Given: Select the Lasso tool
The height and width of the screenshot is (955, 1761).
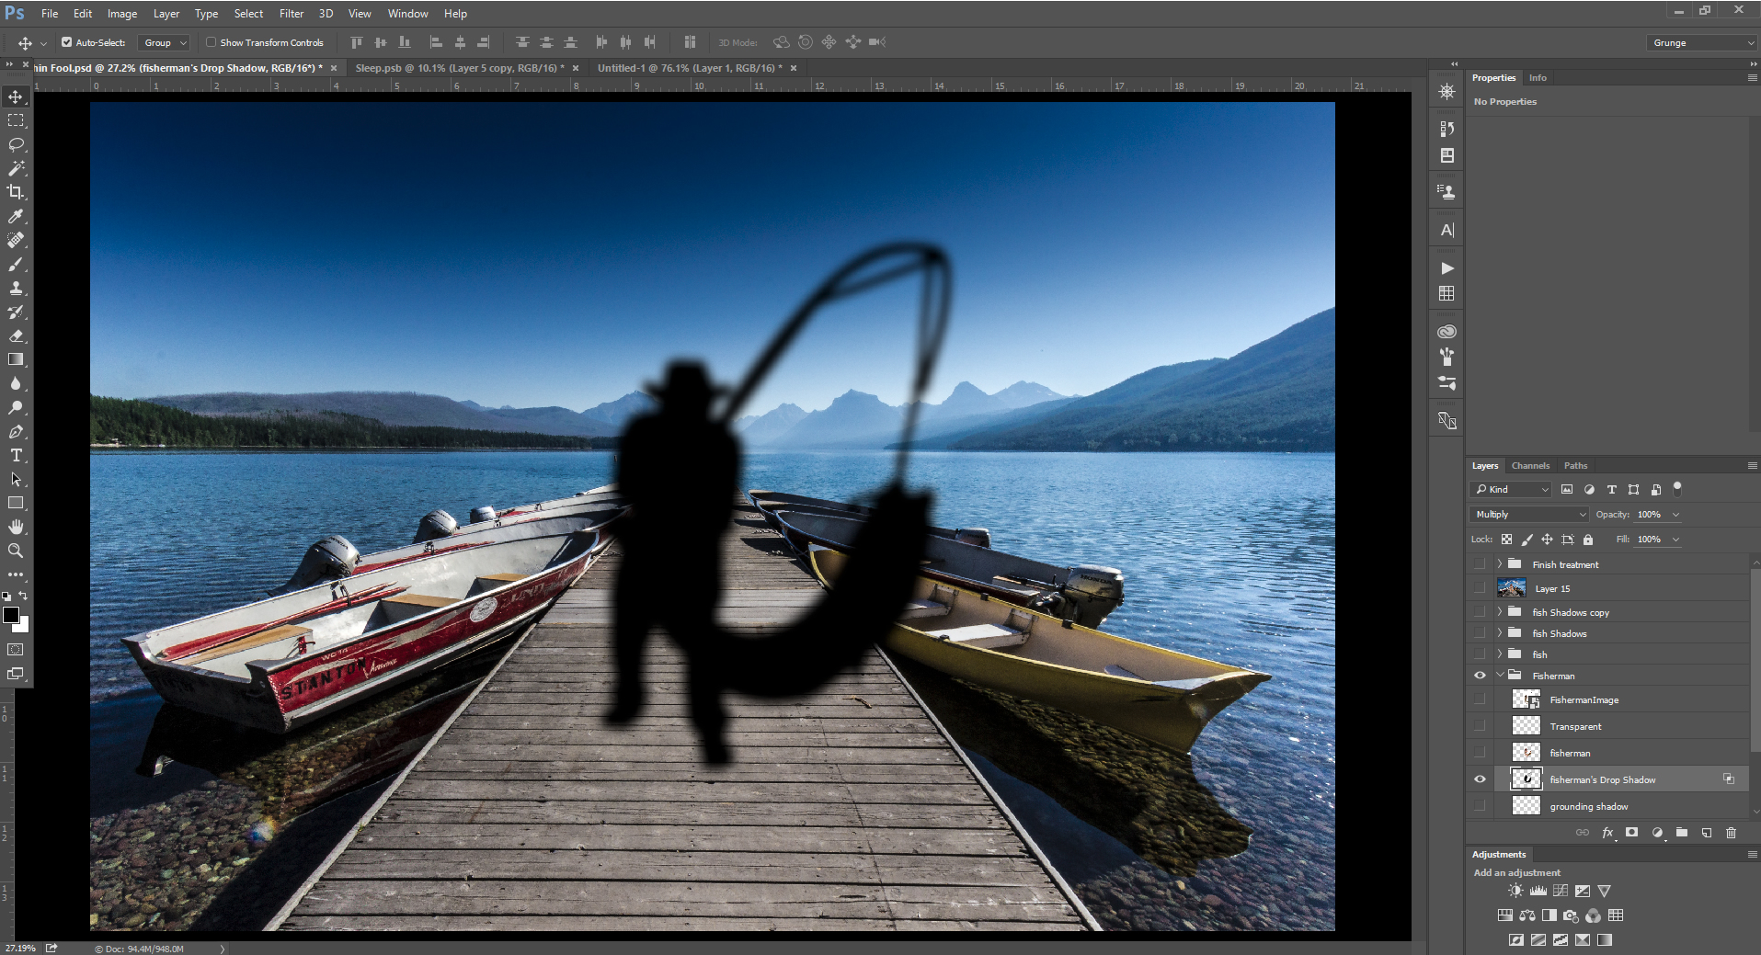Looking at the screenshot, I should [x=16, y=144].
